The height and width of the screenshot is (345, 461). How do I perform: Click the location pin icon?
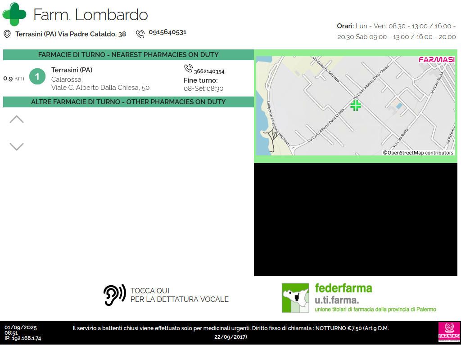[7, 34]
